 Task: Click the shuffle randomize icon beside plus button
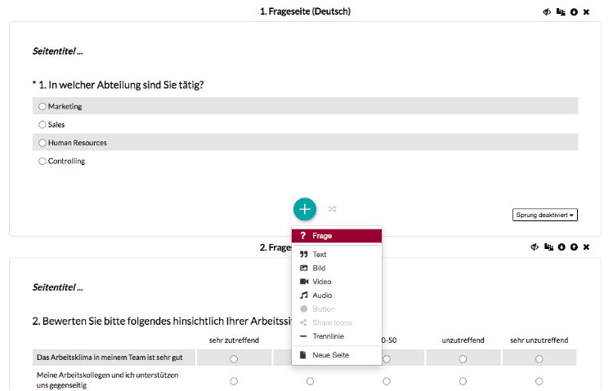click(332, 209)
